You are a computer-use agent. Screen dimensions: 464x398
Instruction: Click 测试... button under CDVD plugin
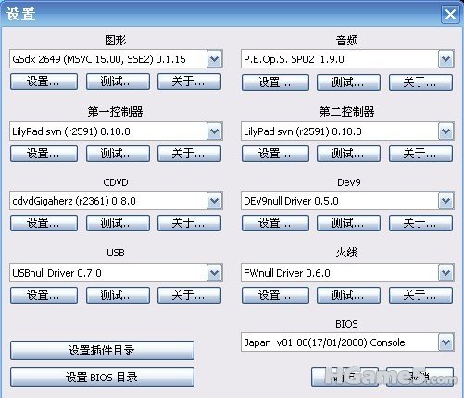[118, 223]
